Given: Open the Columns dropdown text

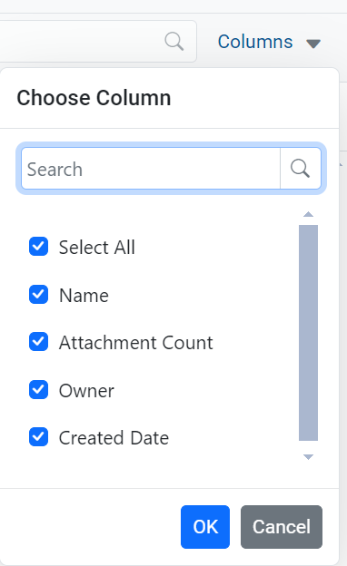Looking at the screenshot, I should 255,42.
